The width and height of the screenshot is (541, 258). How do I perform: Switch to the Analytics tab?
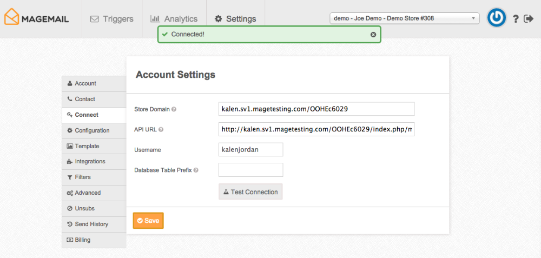tap(174, 19)
